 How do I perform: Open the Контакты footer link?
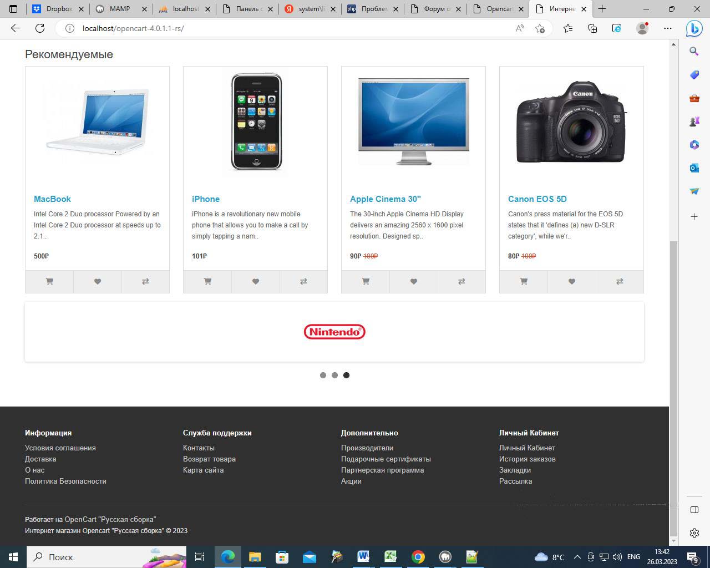(x=199, y=448)
